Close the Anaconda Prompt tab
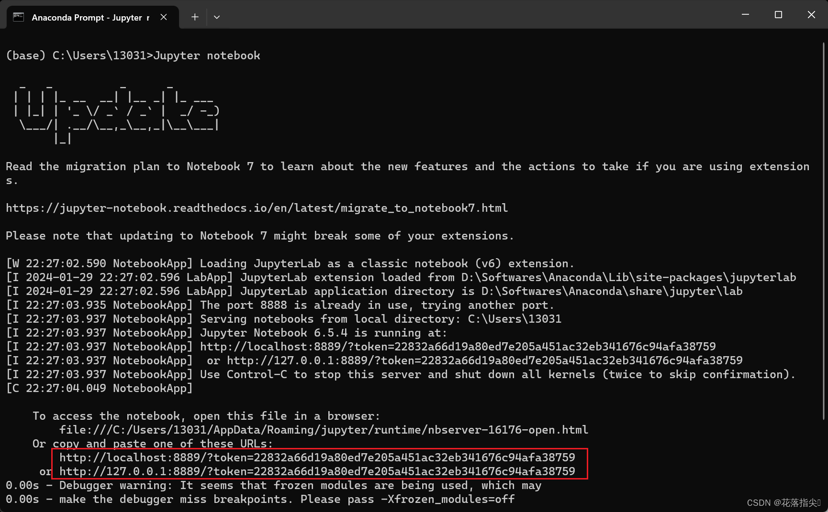The height and width of the screenshot is (512, 828). pos(164,17)
